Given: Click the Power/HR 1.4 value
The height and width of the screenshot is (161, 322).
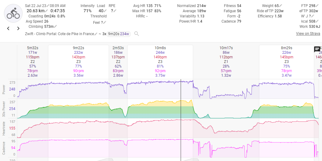Looking at the screenshot, I should 200,21.
